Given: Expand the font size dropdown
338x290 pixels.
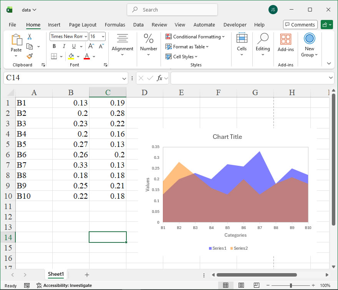Looking at the screenshot, I should [x=103, y=36].
